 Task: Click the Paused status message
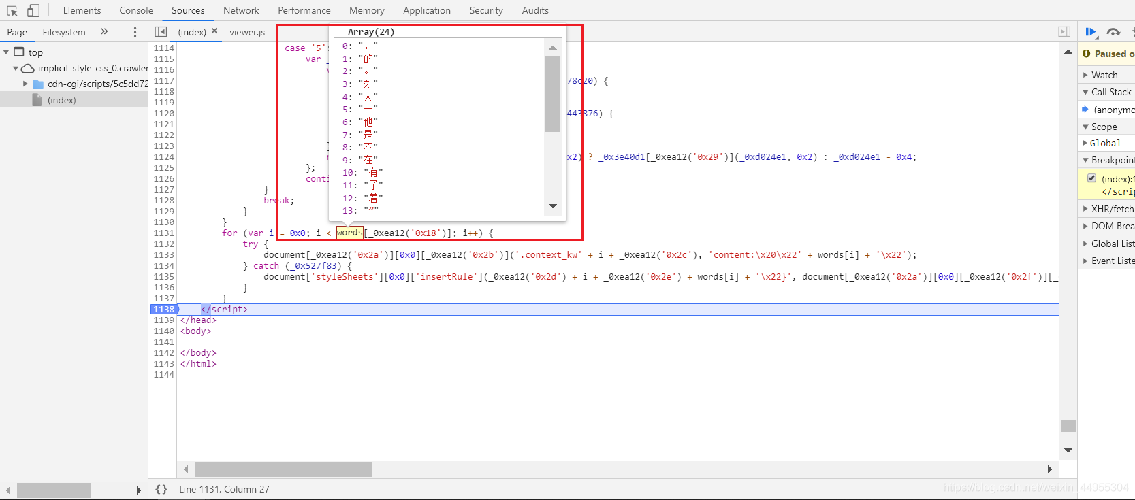click(x=1114, y=54)
